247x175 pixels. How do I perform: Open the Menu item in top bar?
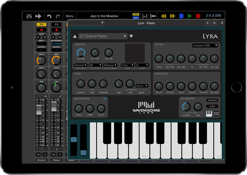pyautogui.click(x=70, y=16)
